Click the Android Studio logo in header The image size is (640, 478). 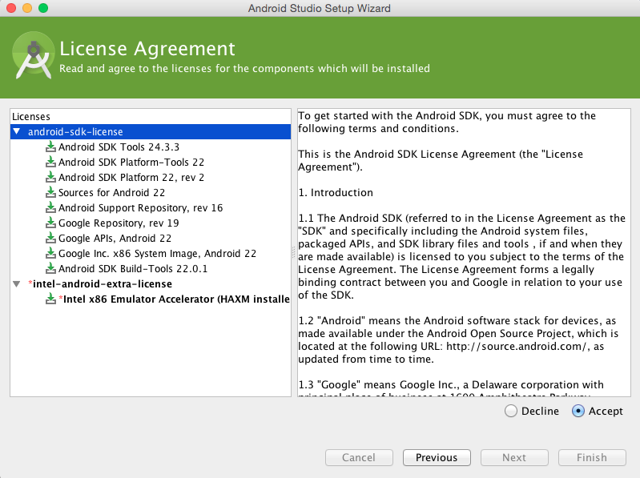[34, 55]
